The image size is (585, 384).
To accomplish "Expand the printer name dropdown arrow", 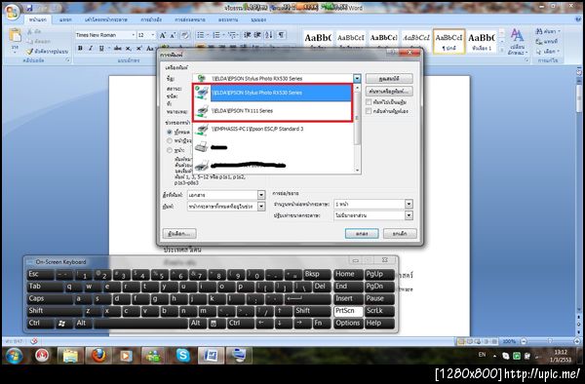I will click(357, 78).
